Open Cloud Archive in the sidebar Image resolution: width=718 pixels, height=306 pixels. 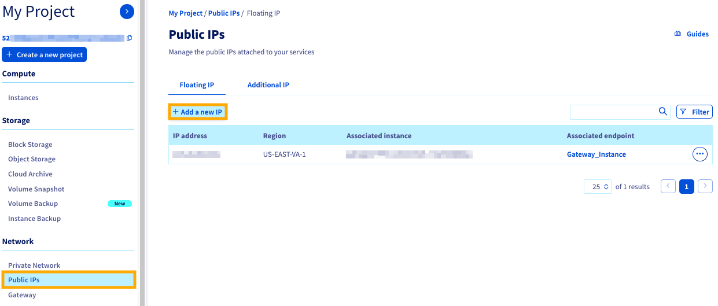(x=30, y=174)
